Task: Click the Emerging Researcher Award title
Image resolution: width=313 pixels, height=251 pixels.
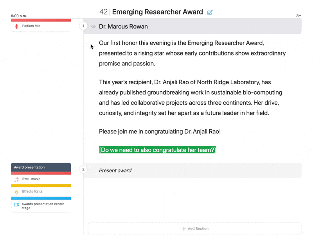Action: pyautogui.click(x=157, y=12)
